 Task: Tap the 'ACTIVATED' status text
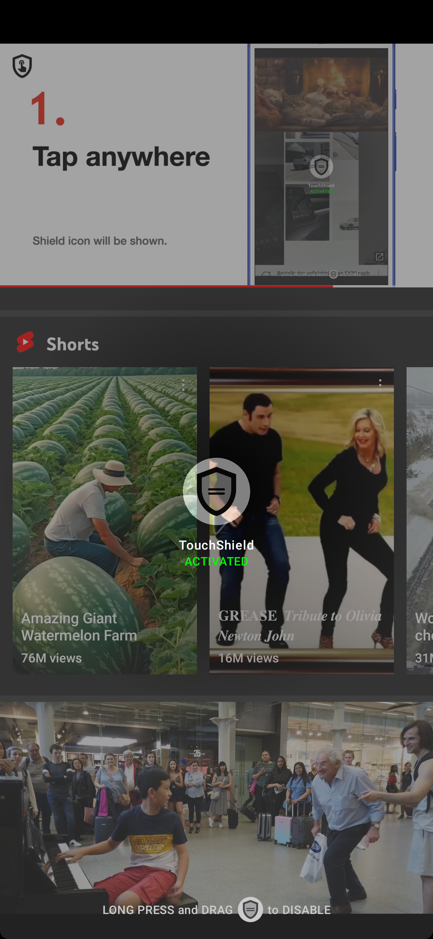[x=216, y=561]
